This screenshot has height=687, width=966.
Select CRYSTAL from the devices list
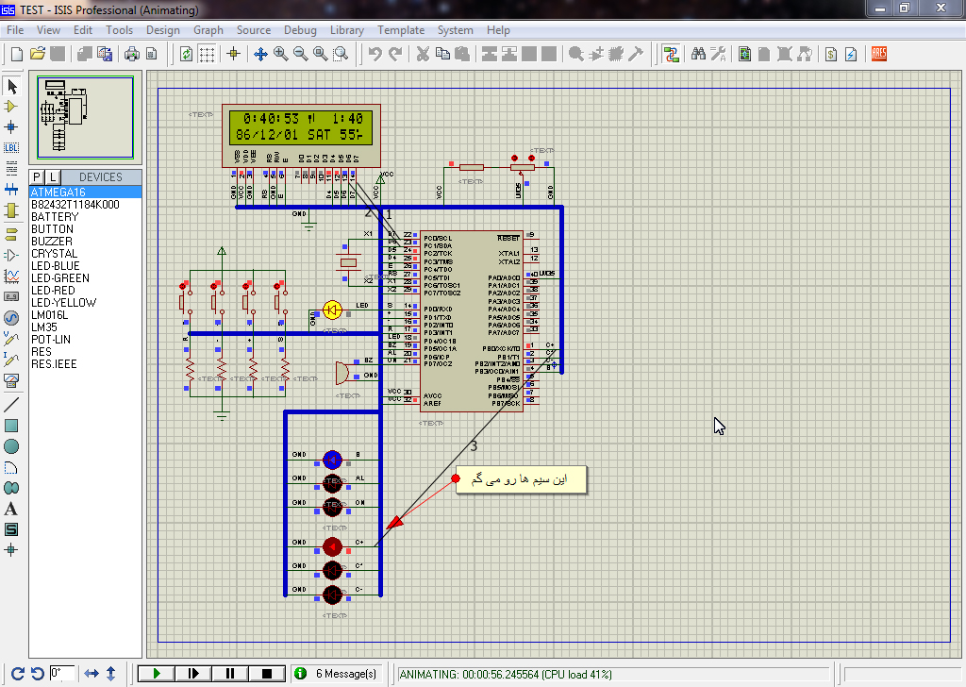(x=54, y=254)
